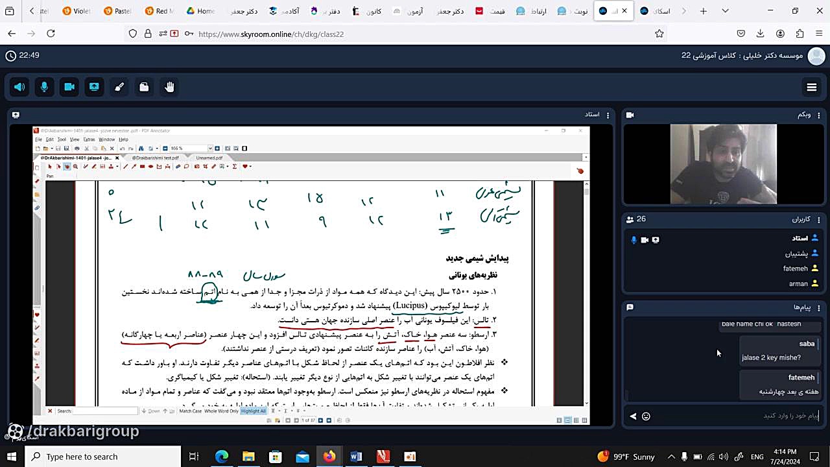Open options for the کاربران panel
The image size is (830, 467).
tap(819, 219)
